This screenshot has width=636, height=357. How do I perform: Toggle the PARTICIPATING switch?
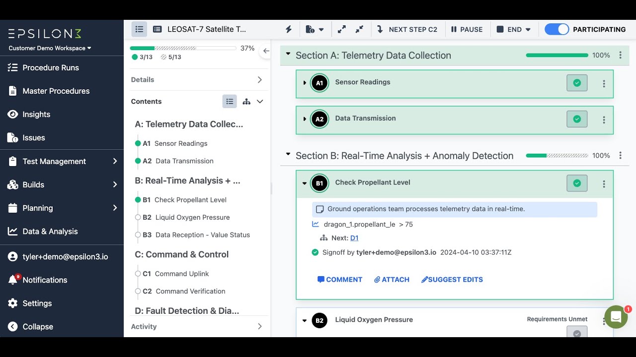click(556, 29)
